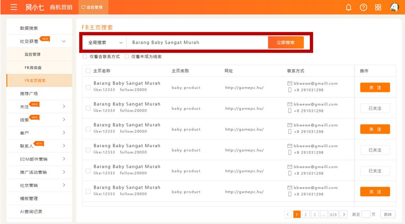The width and height of the screenshot is (405, 224).
Task: Click the 主页类别 column header
Action: tap(180, 71)
